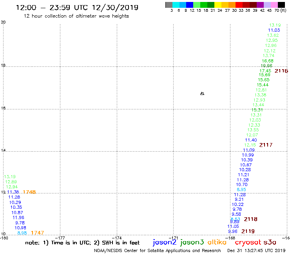Click the 15.65 wave height reading
Image resolution: width=290 pixels, height=254 pixels.
coord(264,80)
